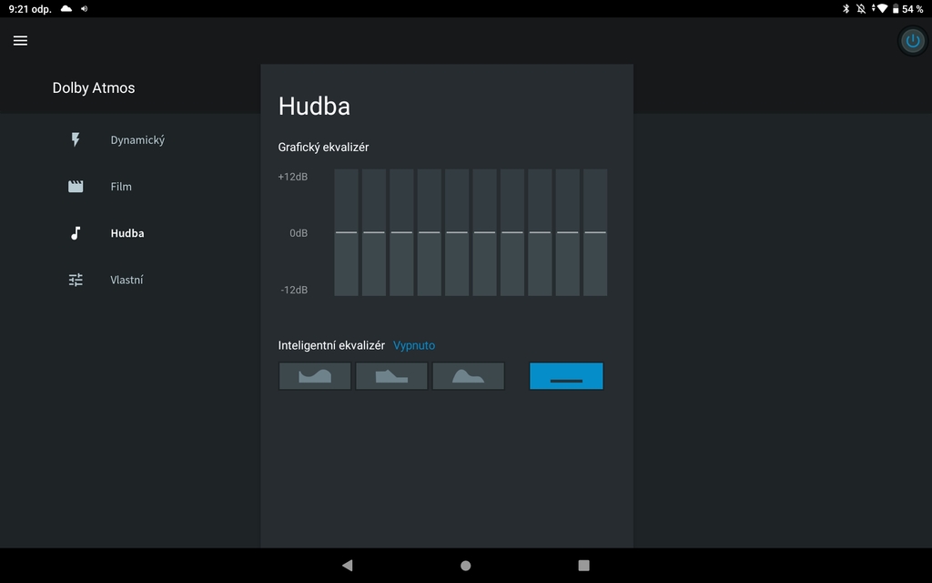
Task: Click the Dolby Atmos title text
Action: (94, 87)
